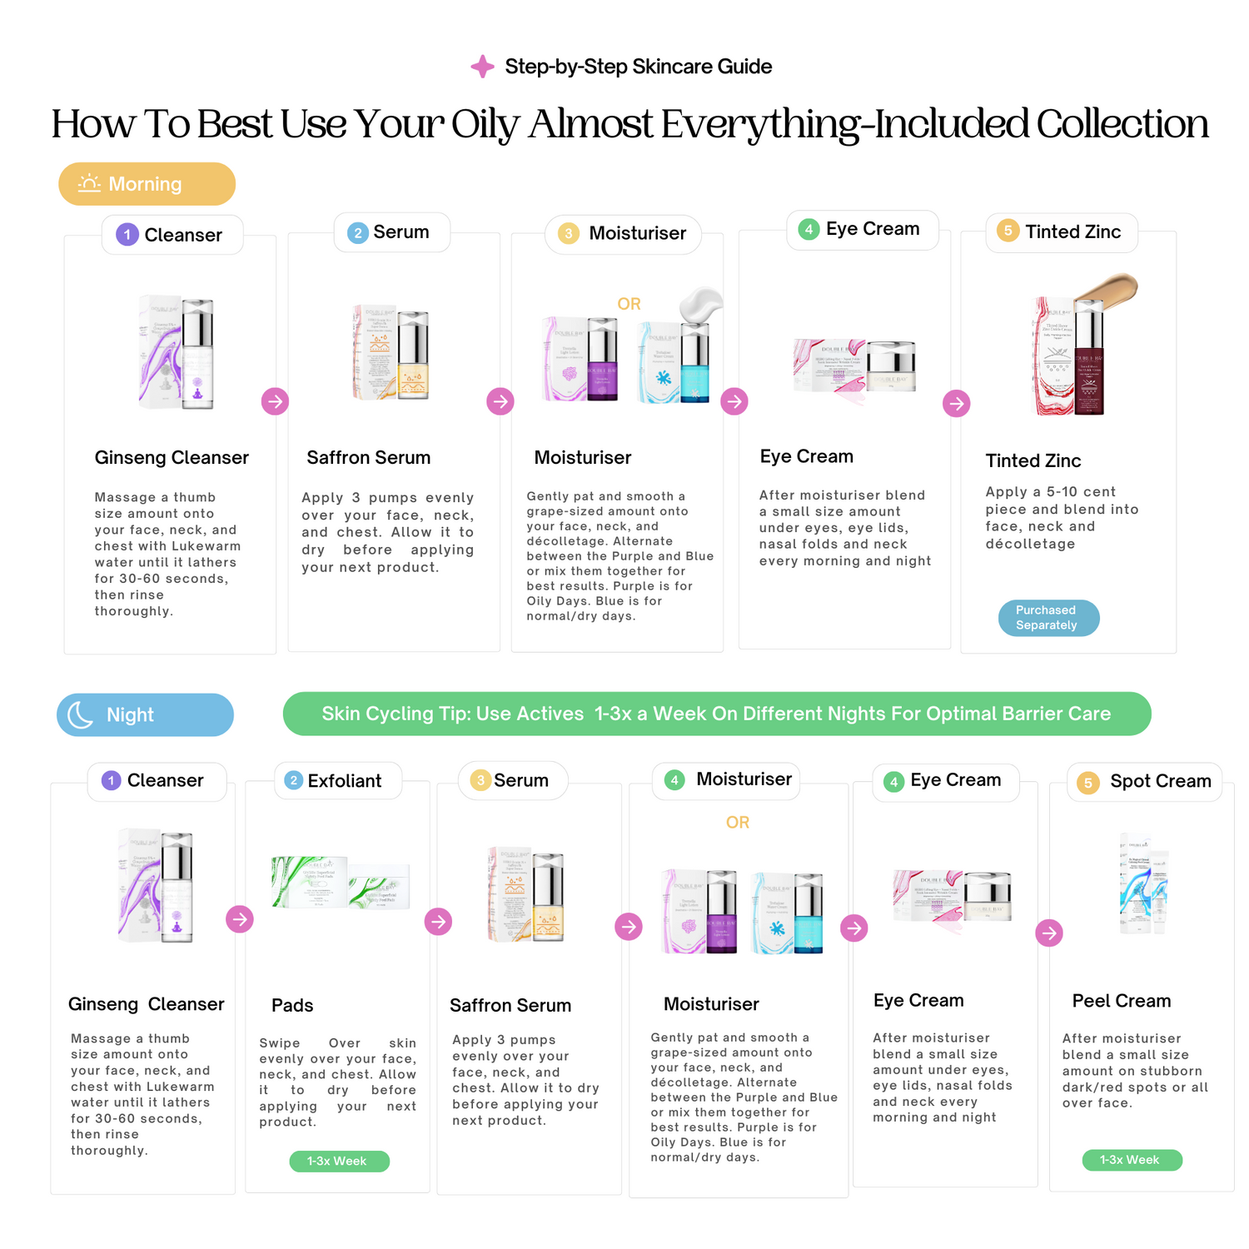The width and height of the screenshot is (1249, 1249).
Task: Click the arrow after the morning Ginseng Cleanser
Action: [275, 401]
